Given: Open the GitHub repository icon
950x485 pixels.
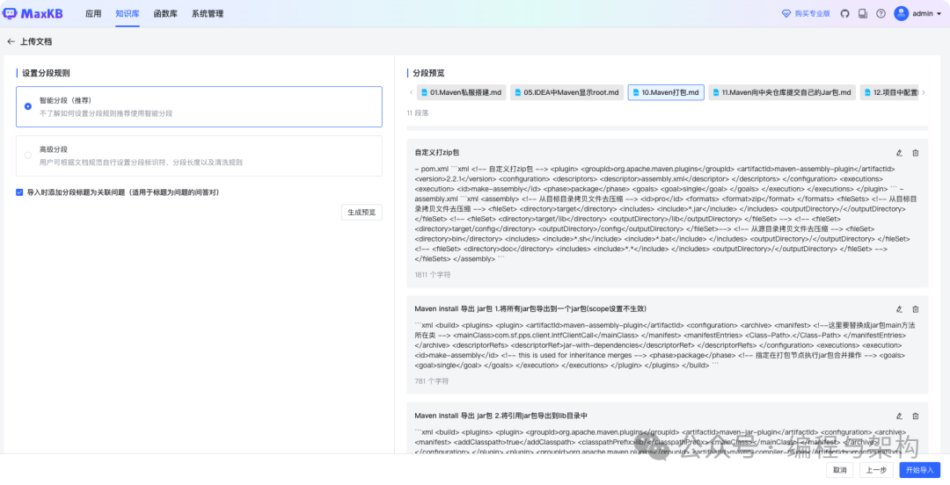Looking at the screenshot, I should click(x=844, y=13).
